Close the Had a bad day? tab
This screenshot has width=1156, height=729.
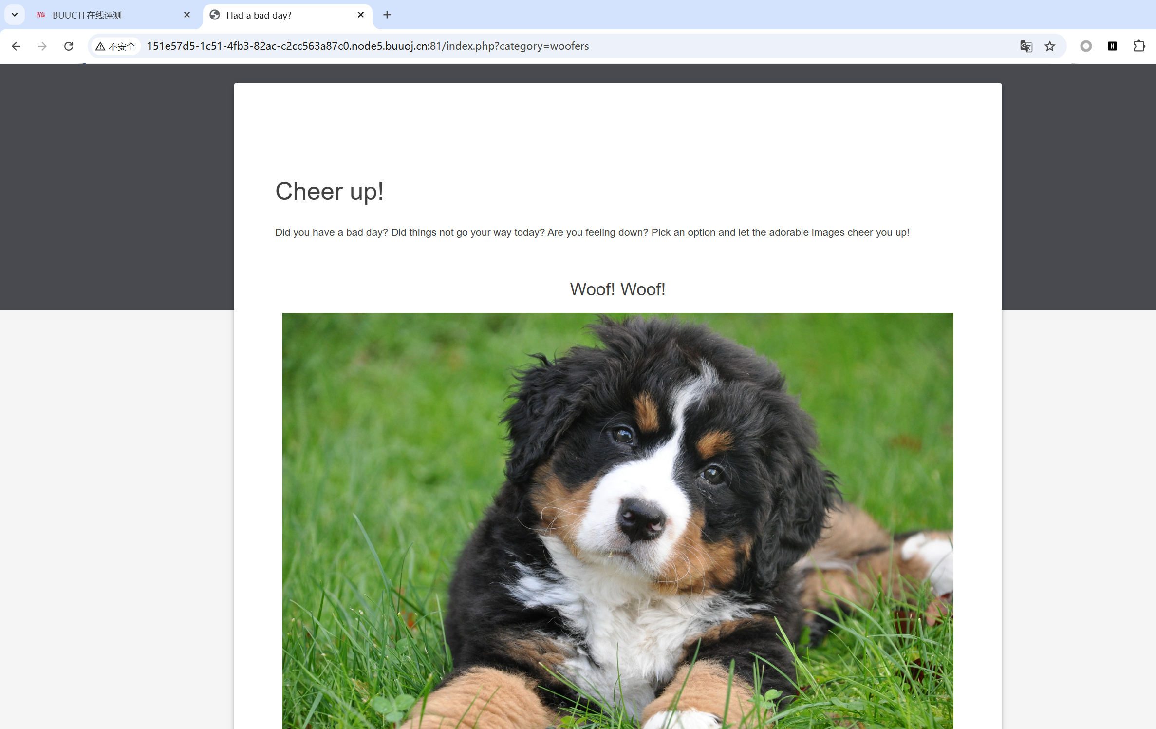click(361, 15)
